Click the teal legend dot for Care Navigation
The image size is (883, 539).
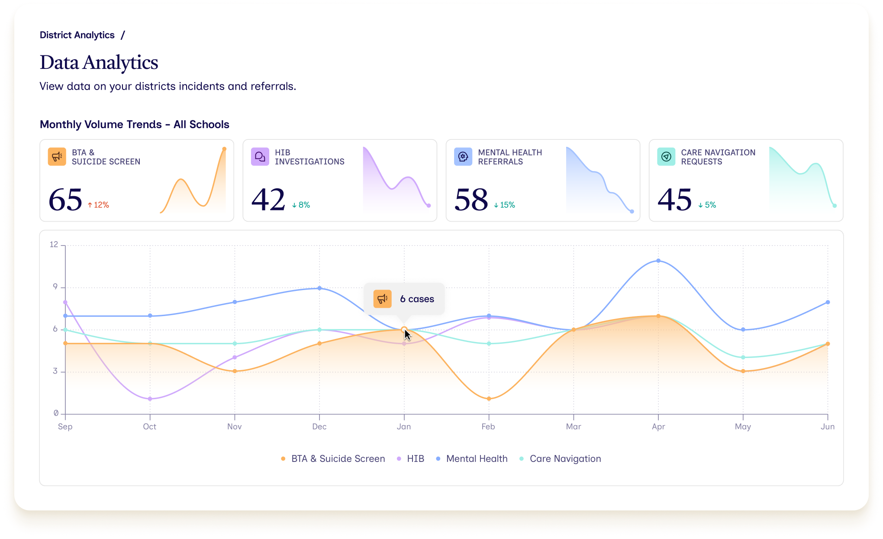point(522,459)
